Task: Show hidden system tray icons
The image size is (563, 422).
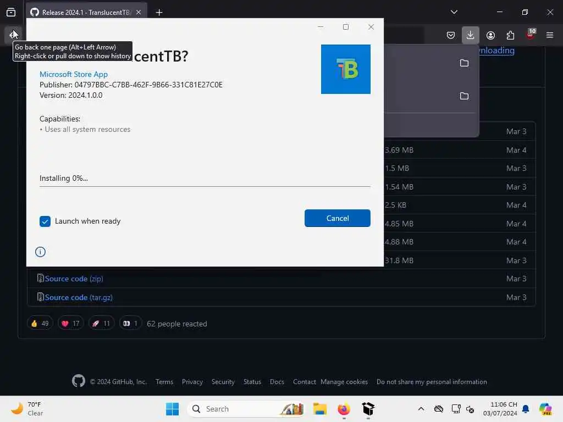Action: pyautogui.click(x=421, y=409)
